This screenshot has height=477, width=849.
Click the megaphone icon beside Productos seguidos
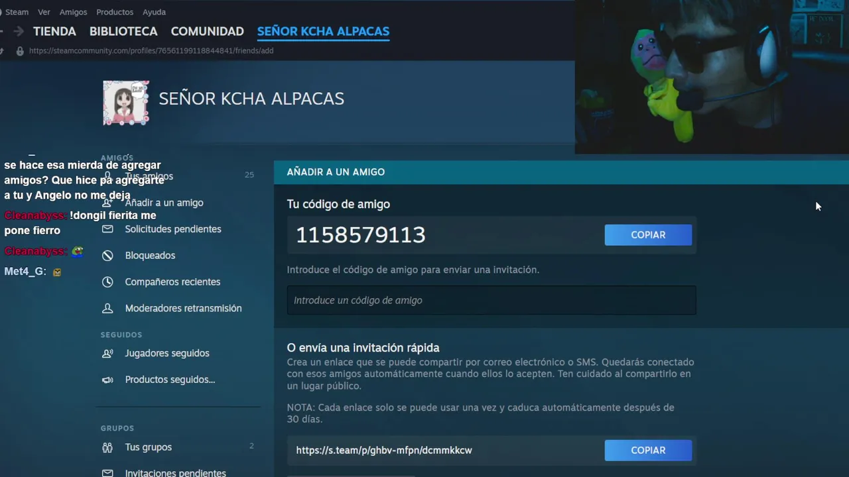tap(107, 380)
